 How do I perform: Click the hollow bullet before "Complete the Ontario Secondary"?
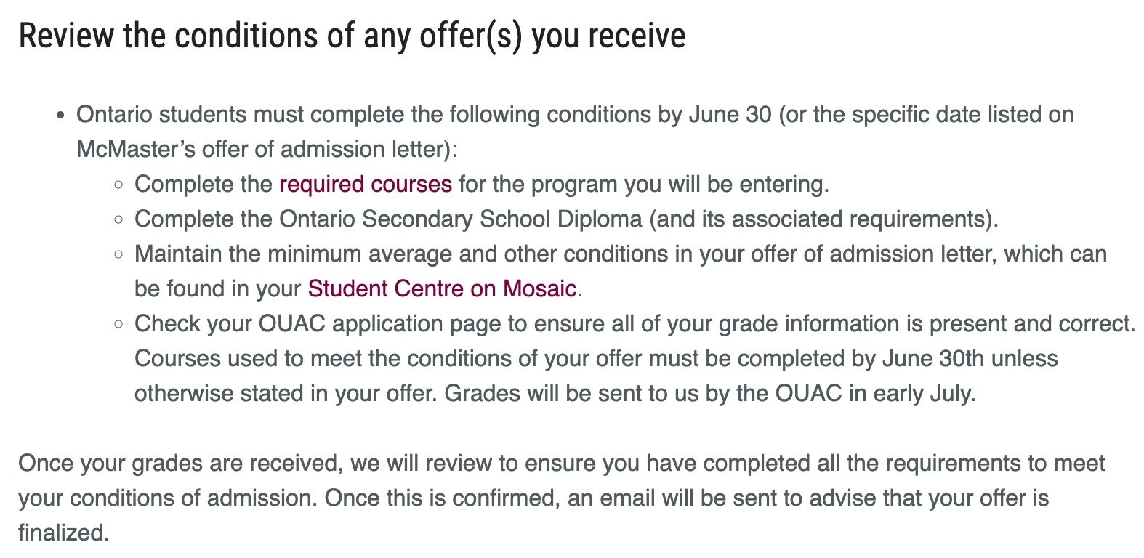click(x=119, y=219)
